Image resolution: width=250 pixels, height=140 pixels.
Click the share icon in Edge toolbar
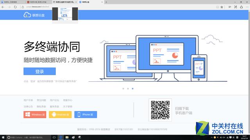241,7
